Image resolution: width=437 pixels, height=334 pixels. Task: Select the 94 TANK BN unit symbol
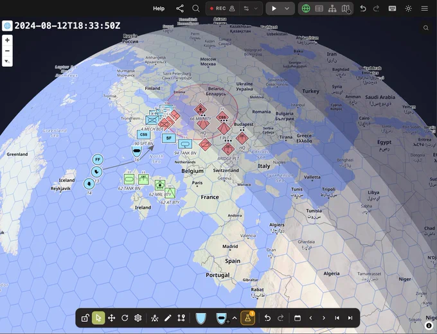click(x=185, y=144)
